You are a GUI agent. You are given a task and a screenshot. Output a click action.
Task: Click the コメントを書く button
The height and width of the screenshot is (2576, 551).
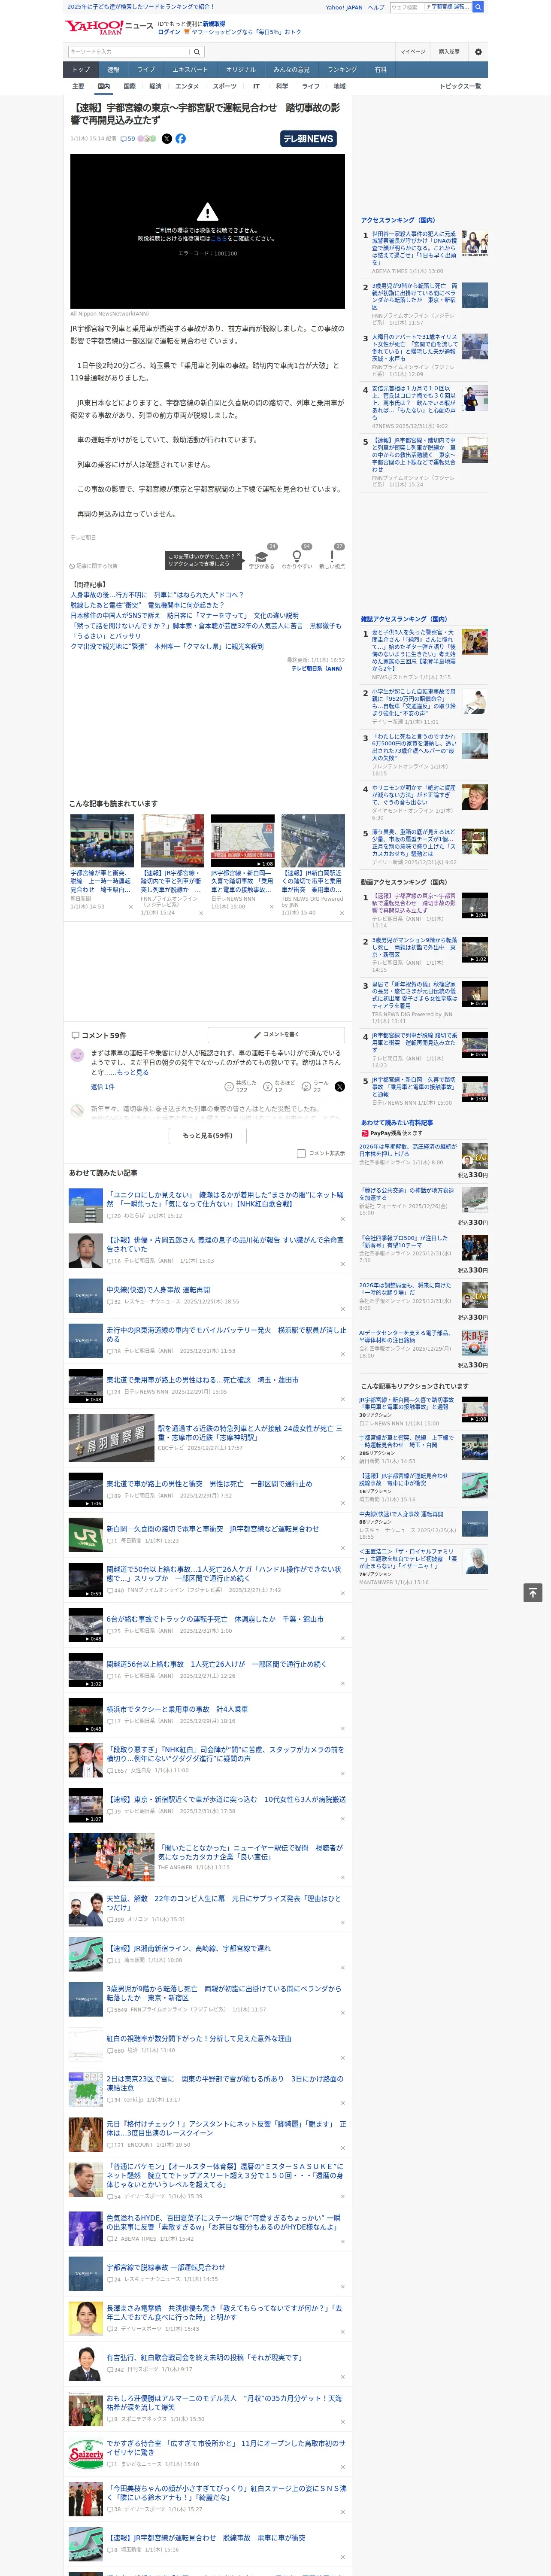276,1035
